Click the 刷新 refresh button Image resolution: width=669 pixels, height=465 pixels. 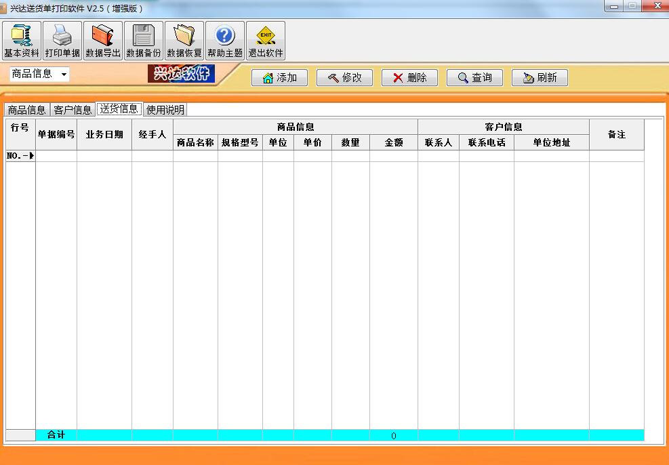(x=540, y=78)
